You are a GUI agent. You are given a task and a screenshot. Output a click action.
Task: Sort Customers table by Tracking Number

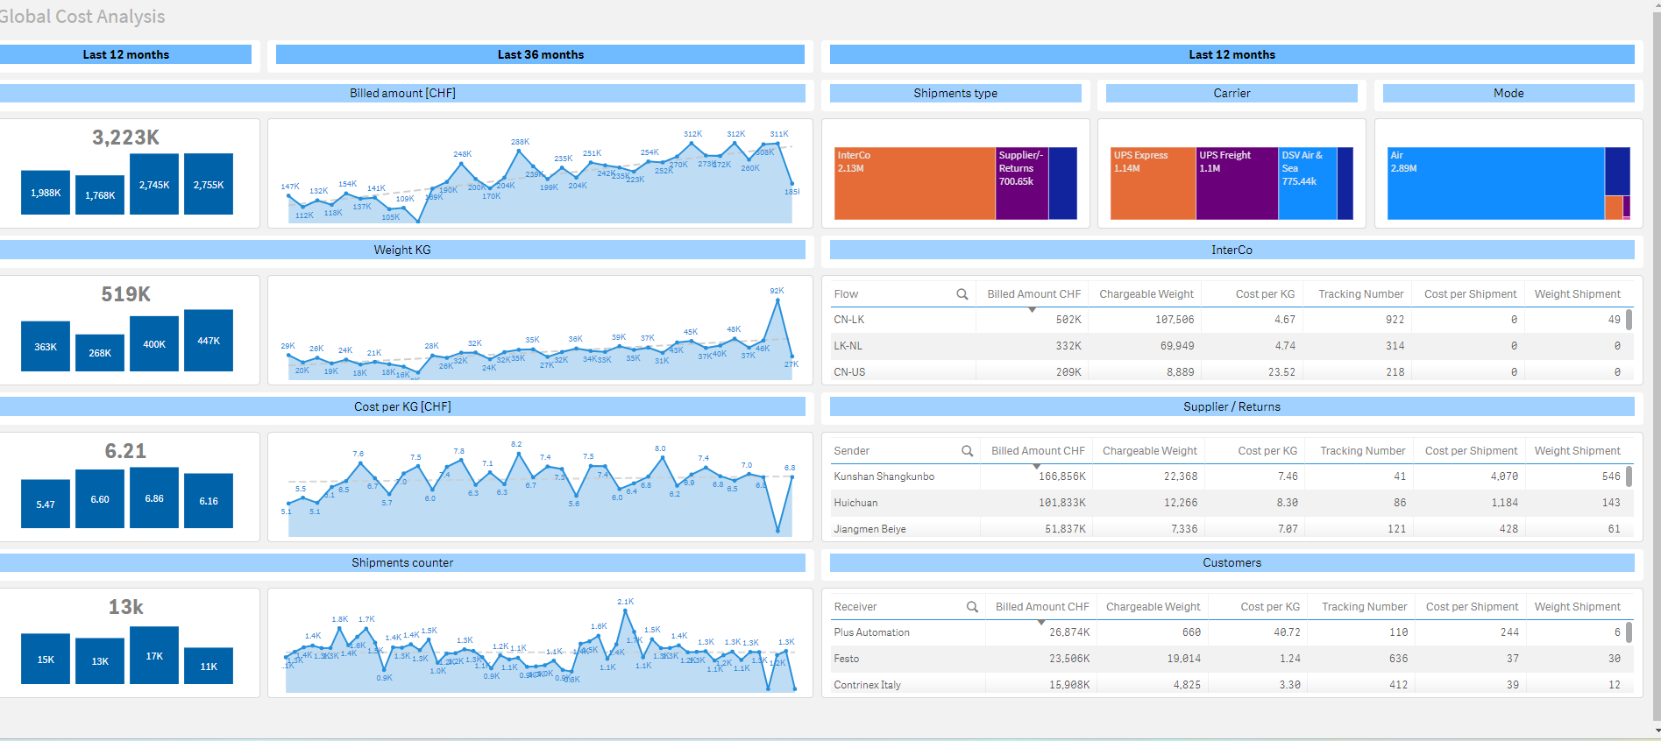tap(1364, 607)
